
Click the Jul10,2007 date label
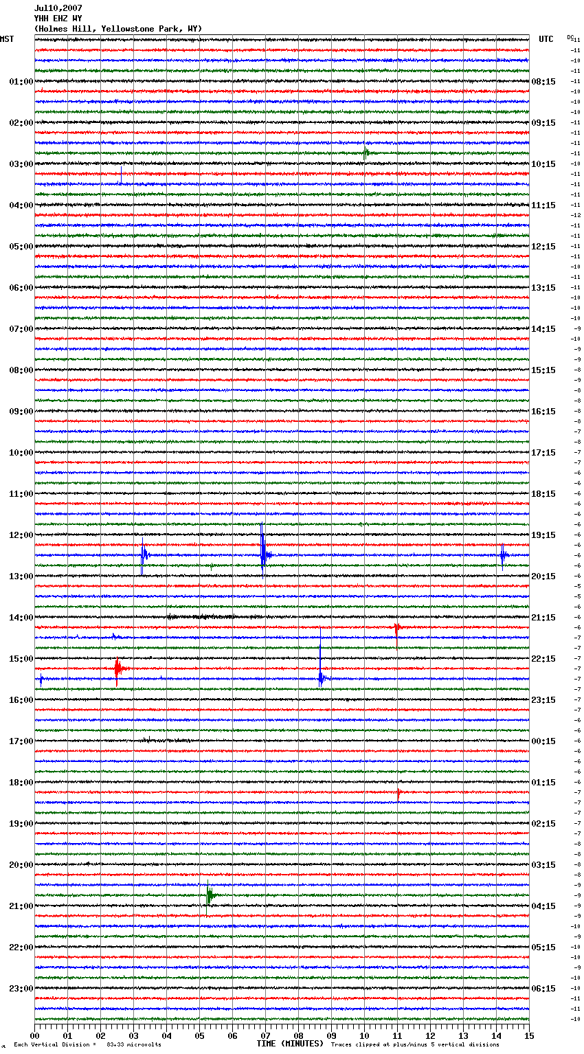tap(58, 8)
